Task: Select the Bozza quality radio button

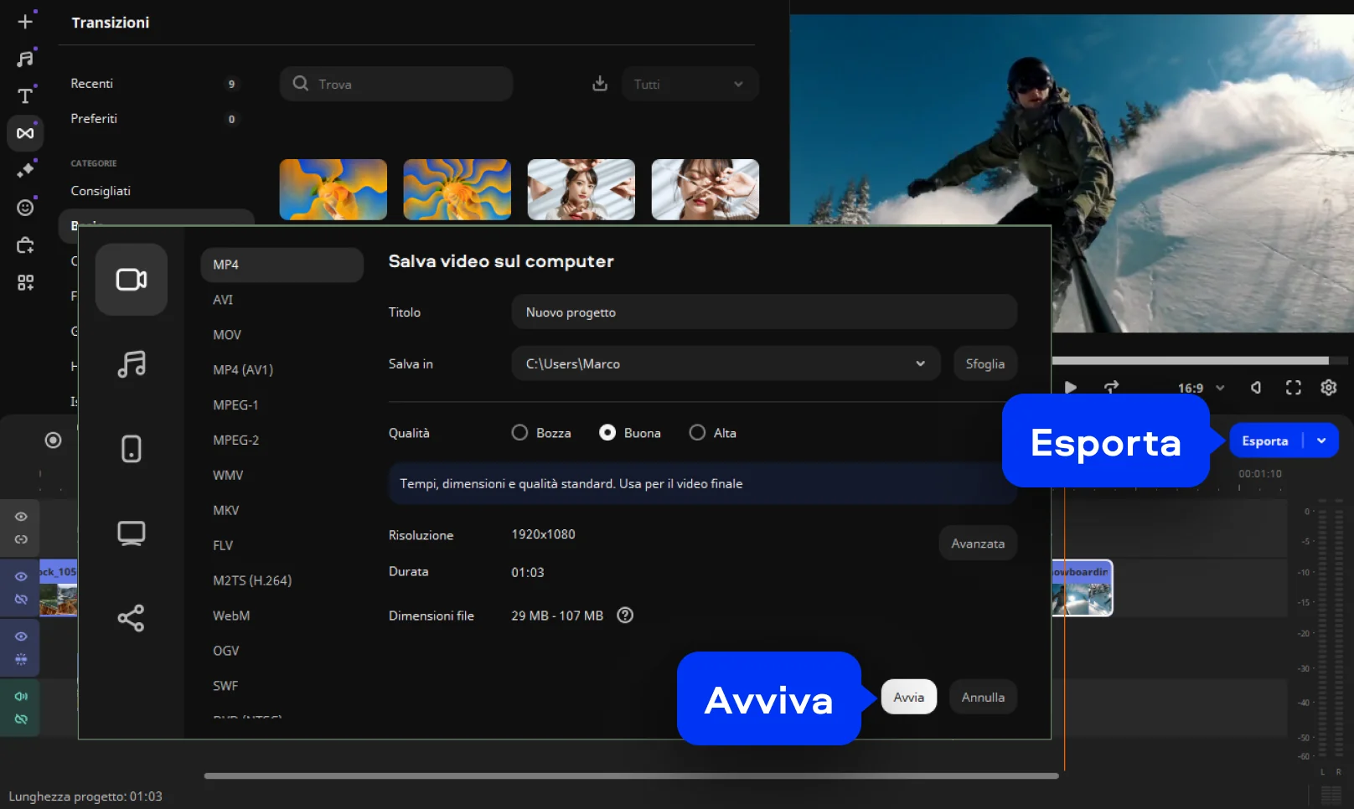Action: 519,433
